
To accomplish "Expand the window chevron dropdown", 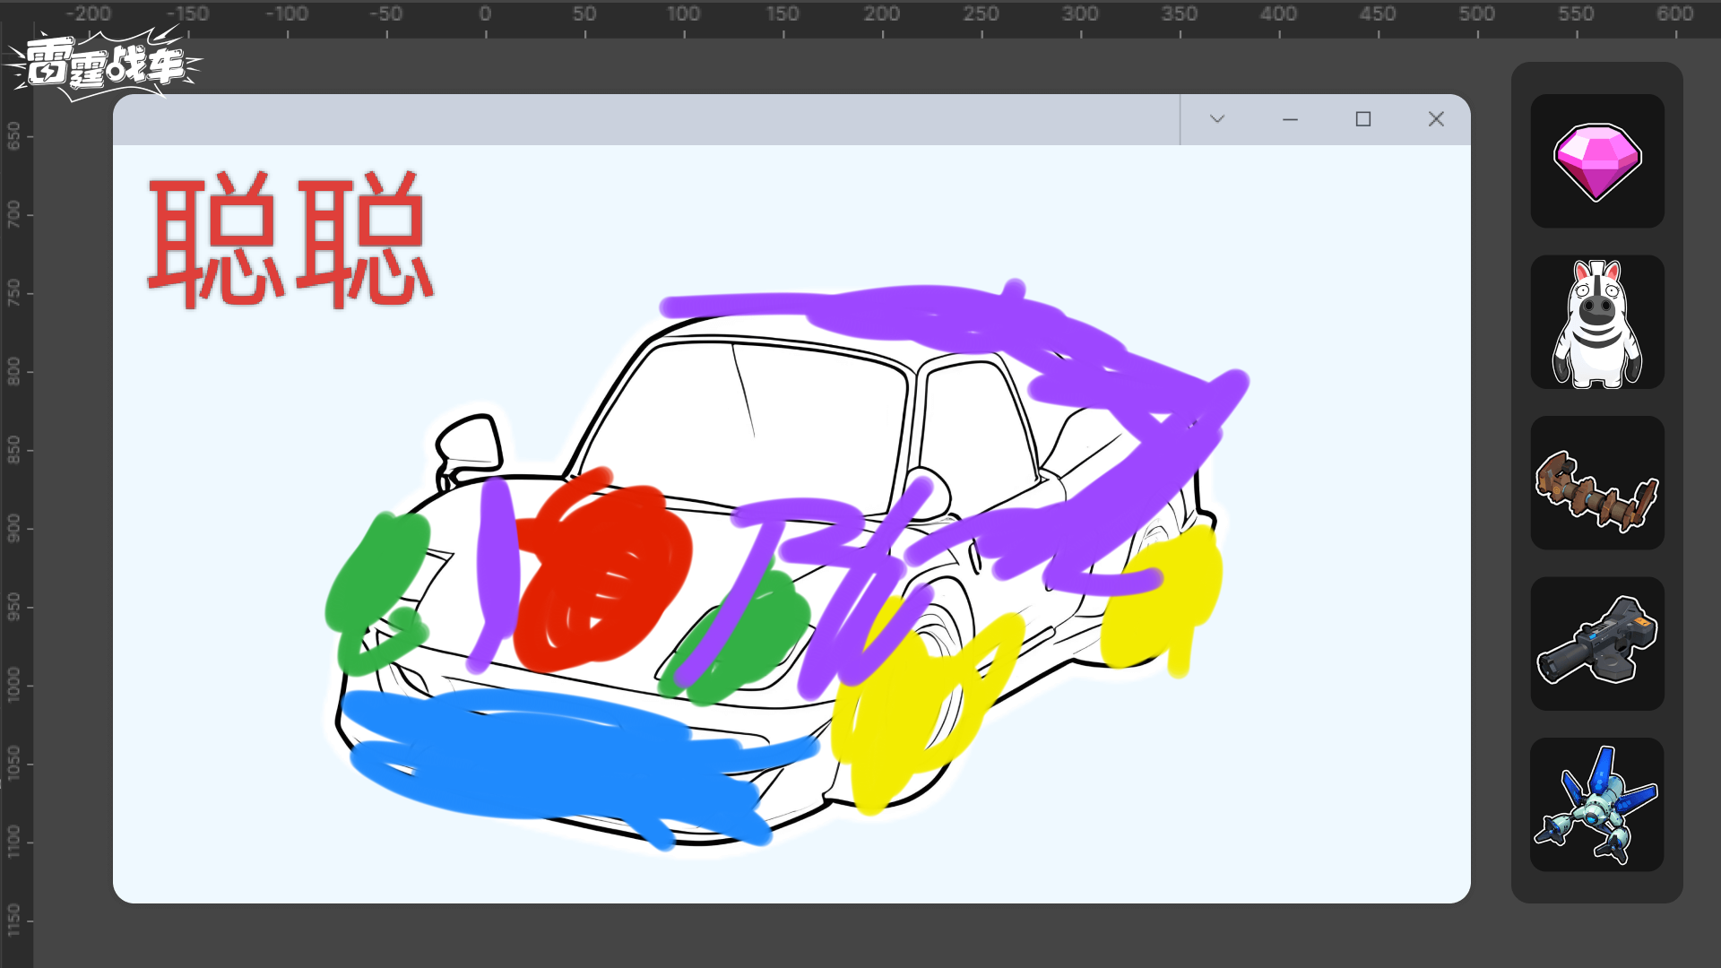I will tap(1216, 119).
